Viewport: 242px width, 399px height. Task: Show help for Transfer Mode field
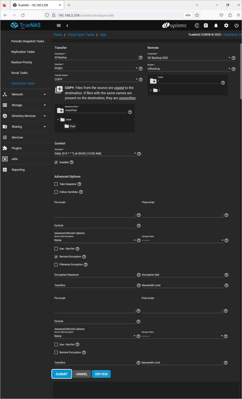[x=141, y=80]
